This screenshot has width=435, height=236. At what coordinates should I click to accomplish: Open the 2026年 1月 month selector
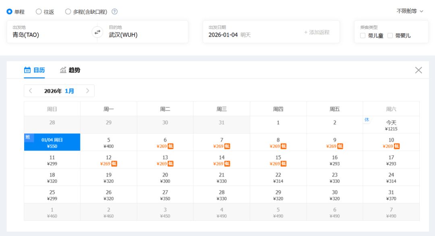(59, 91)
